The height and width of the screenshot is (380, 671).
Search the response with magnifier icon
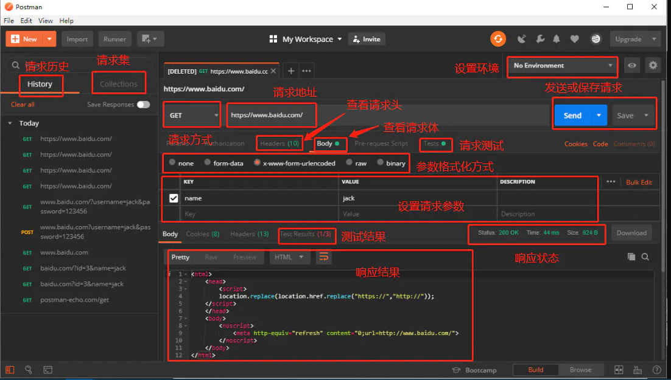[645, 257]
